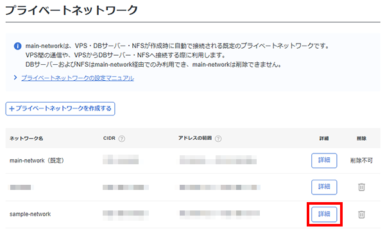Select the main-network（既定）name text

tap(37, 160)
